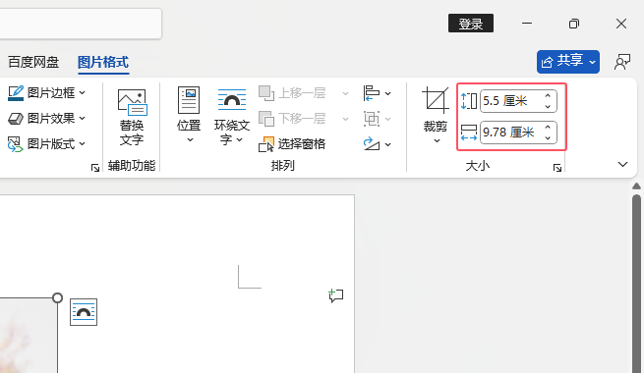Open the 位置 position dropdown
The width and height of the screenshot is (644, 373).
click(189, 116)
